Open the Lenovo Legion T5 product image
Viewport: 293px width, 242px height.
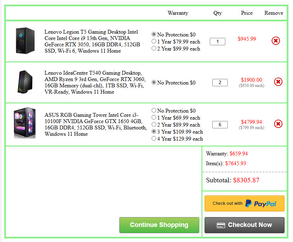click(x=25, y=41)
